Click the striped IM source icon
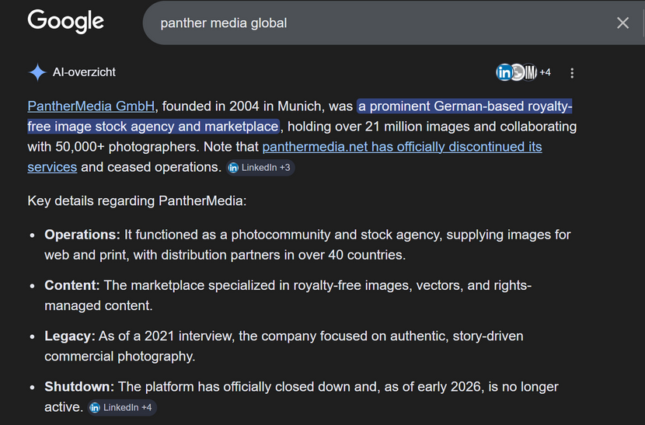 [x=530, y=72]
